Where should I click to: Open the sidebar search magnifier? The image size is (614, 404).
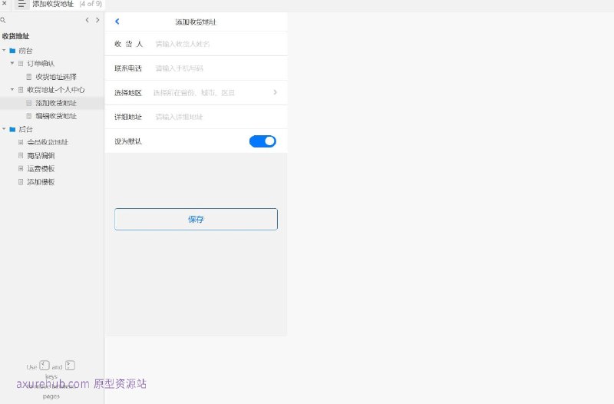click(x=3, y=20)
